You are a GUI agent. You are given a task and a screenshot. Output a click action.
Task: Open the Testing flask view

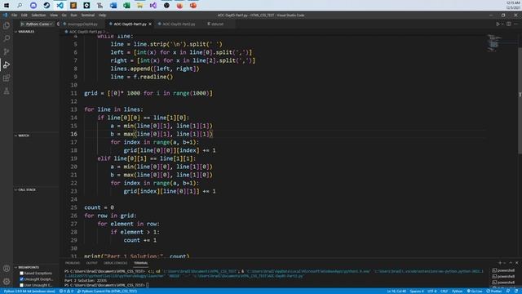click(7, 91)
